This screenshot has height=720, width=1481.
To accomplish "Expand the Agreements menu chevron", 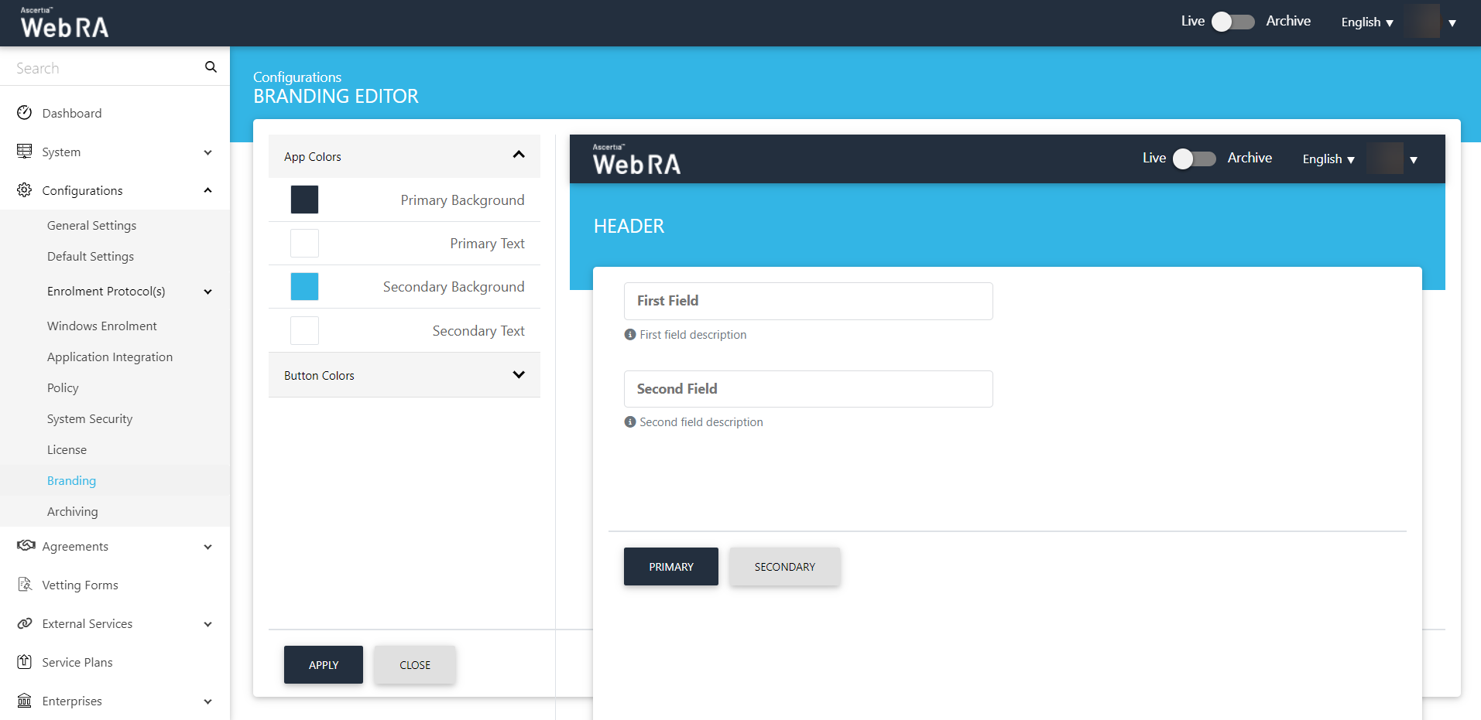I will [x=207, y=547].
